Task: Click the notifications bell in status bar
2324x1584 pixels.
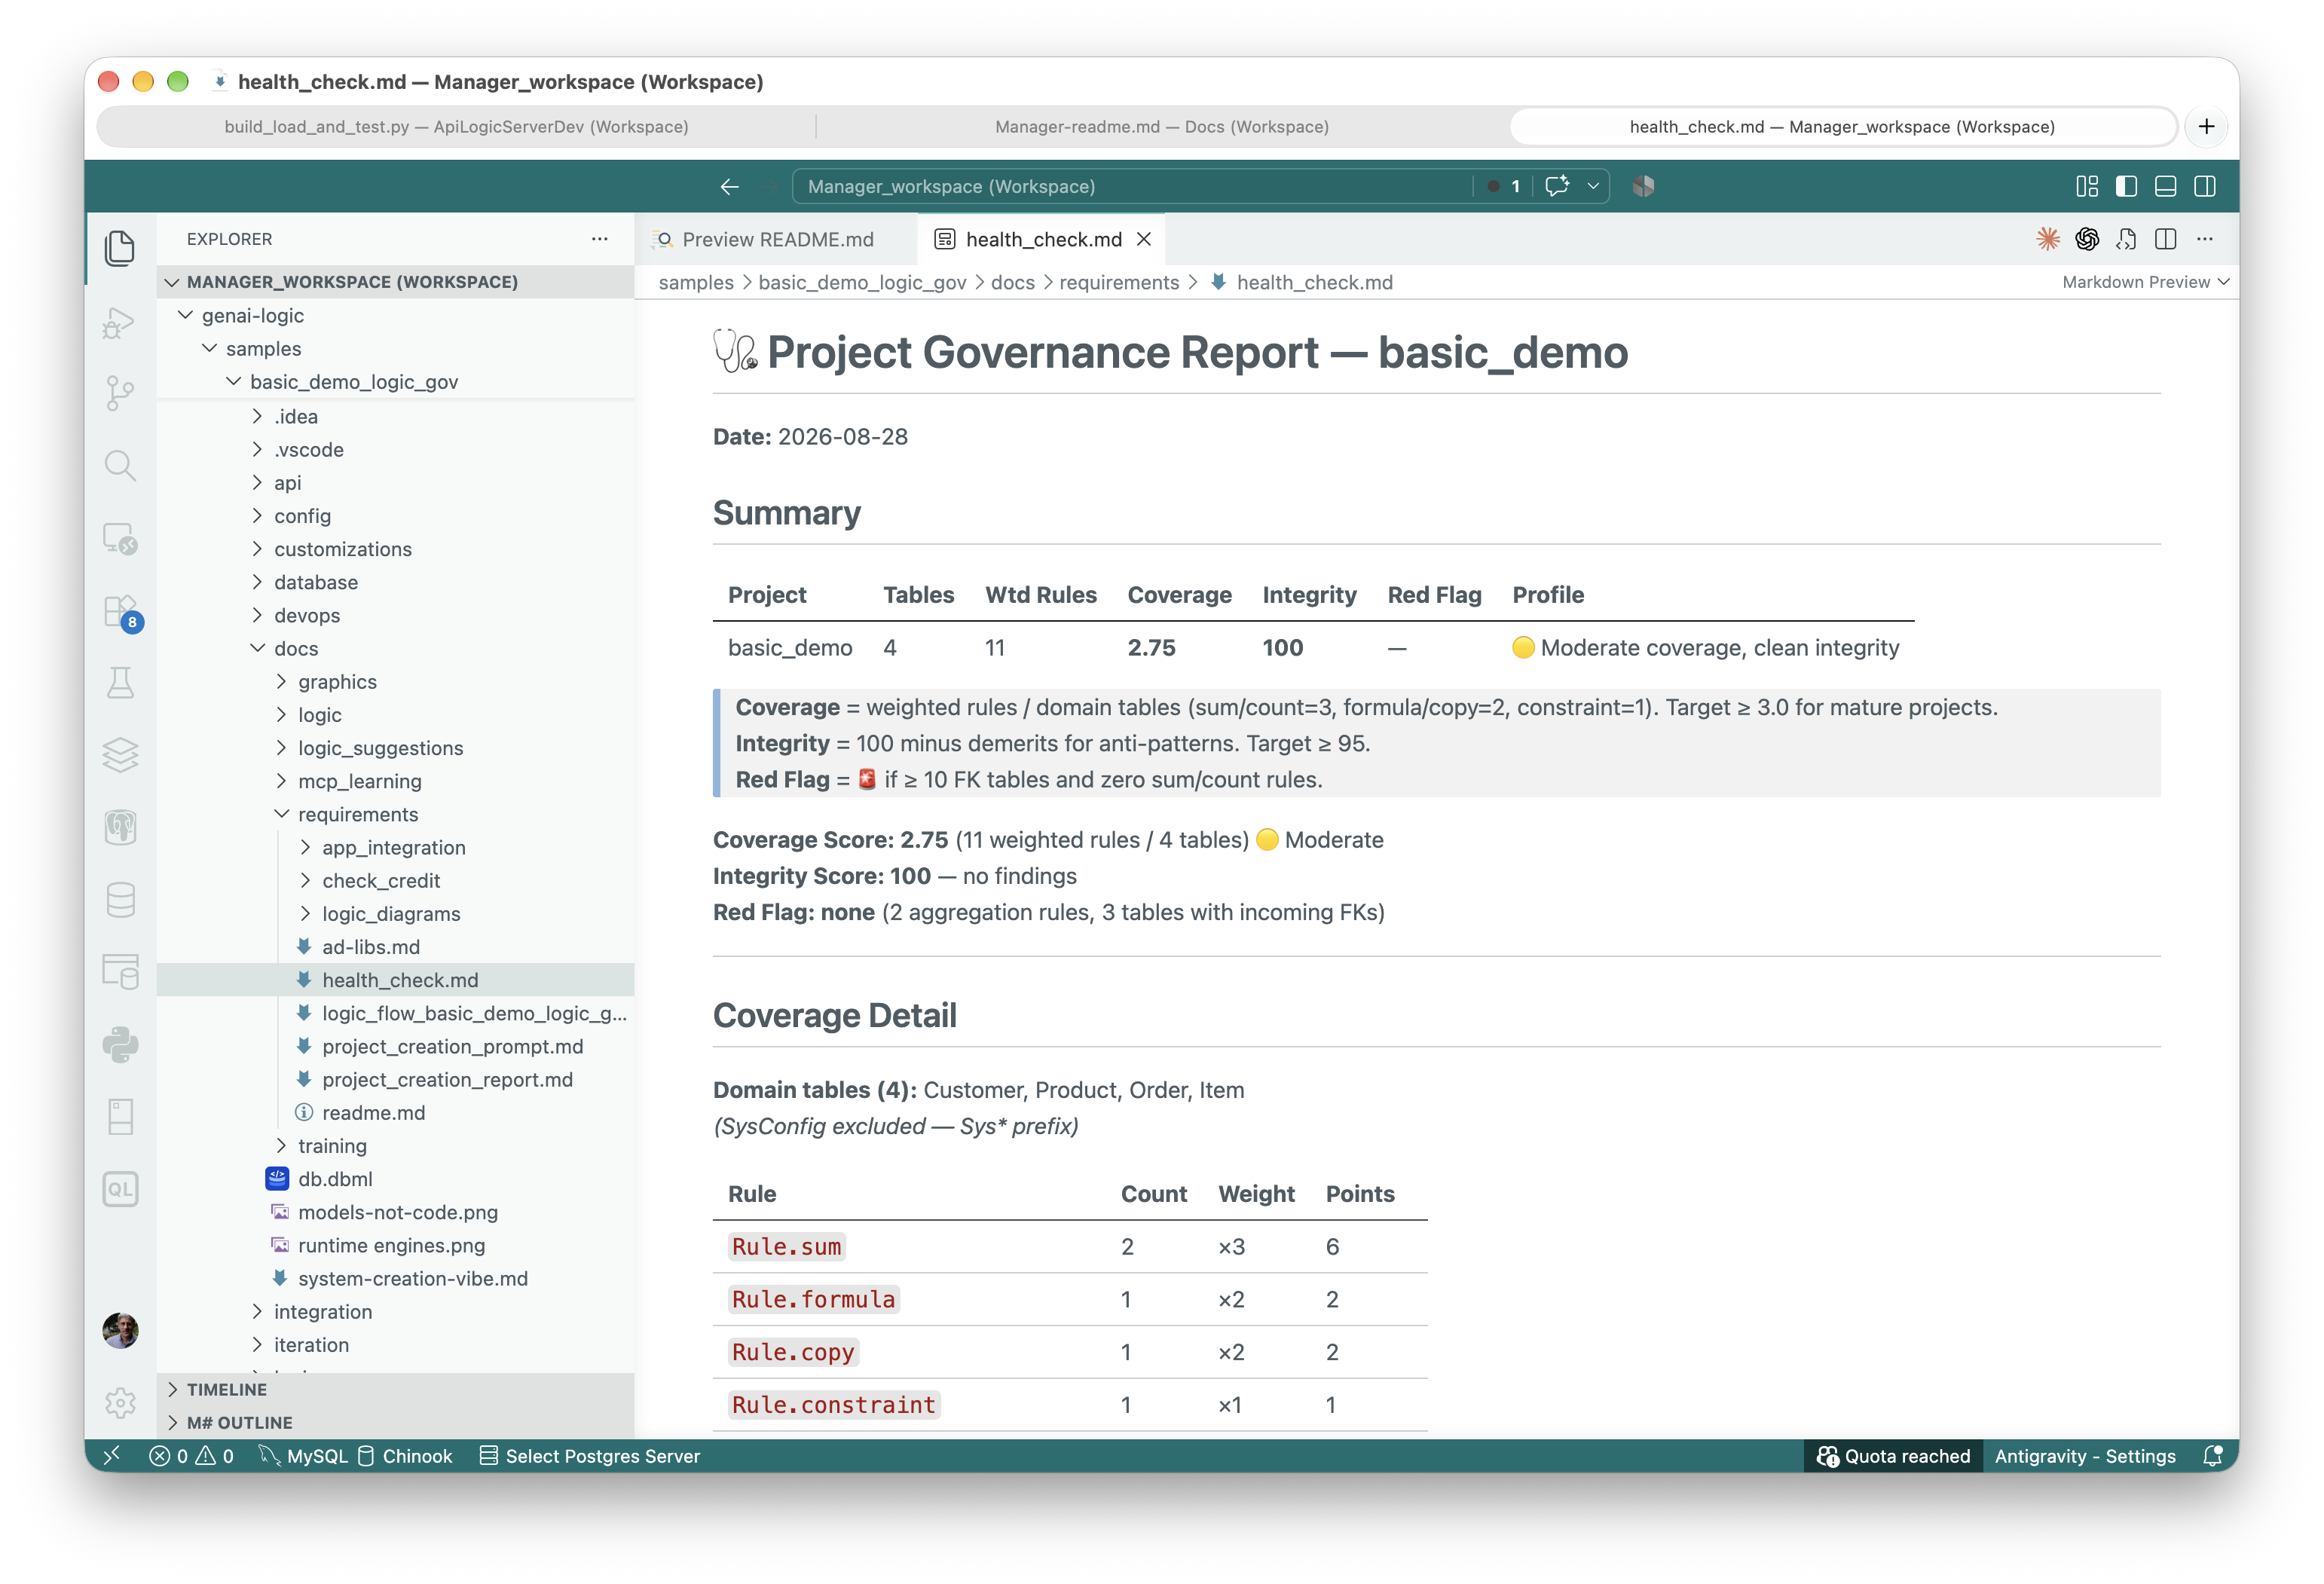Action: point(2213,1456)
